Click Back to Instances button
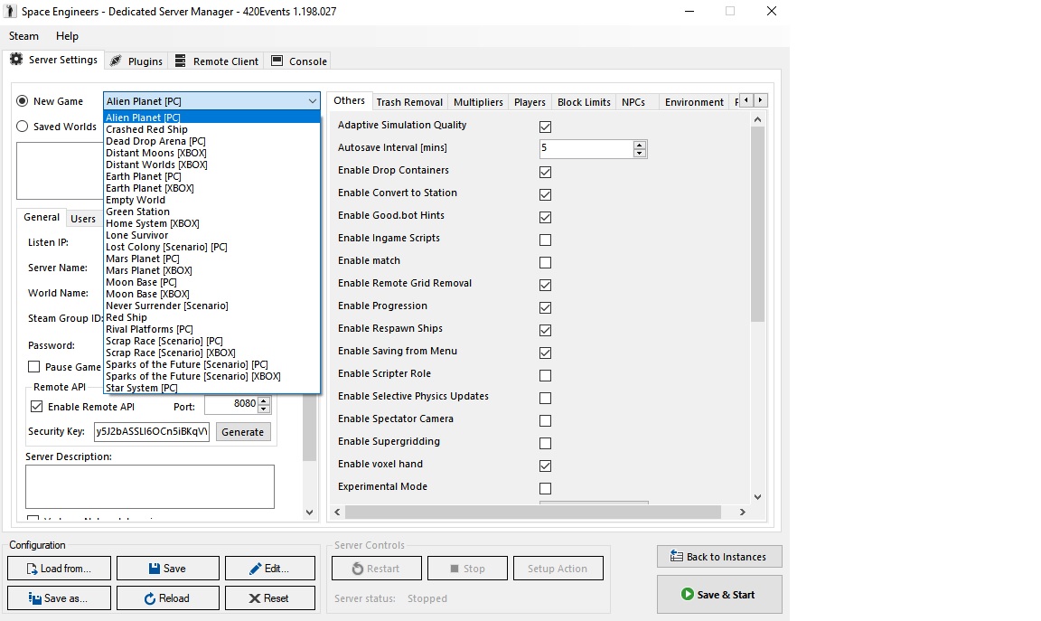The height and width of the screenshot is (621, 1041). [x=718, y=557]
